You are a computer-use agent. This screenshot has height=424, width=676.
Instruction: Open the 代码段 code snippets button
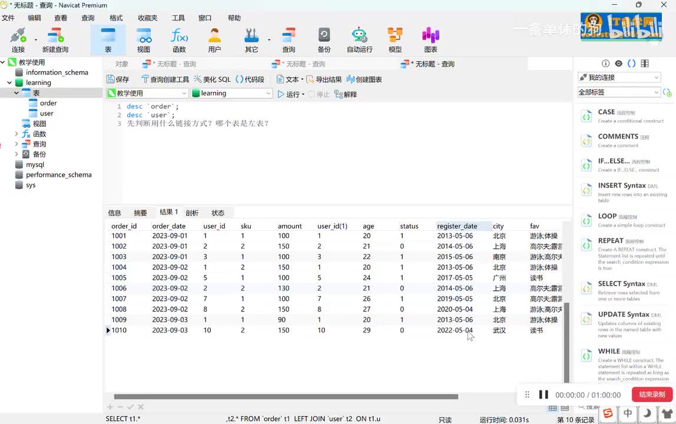tap(250, 79)
